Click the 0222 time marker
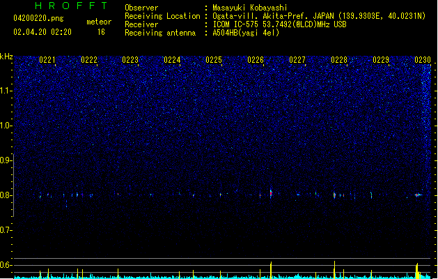This screenshot has width=438, height=279. point(89,60)
